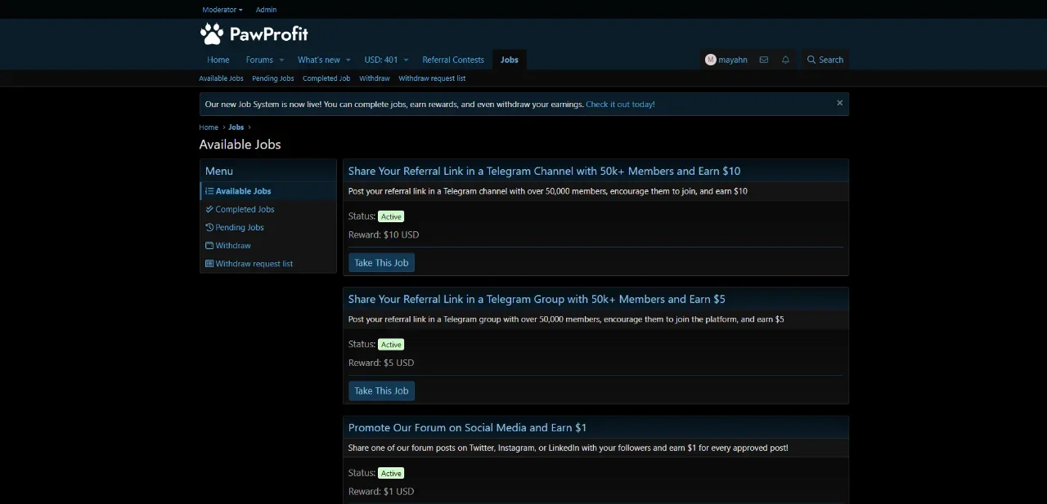This screenshot has width=1047, height=504.
Task: Switch to Referral Contests tab
Action: click(x=453, y=60)
